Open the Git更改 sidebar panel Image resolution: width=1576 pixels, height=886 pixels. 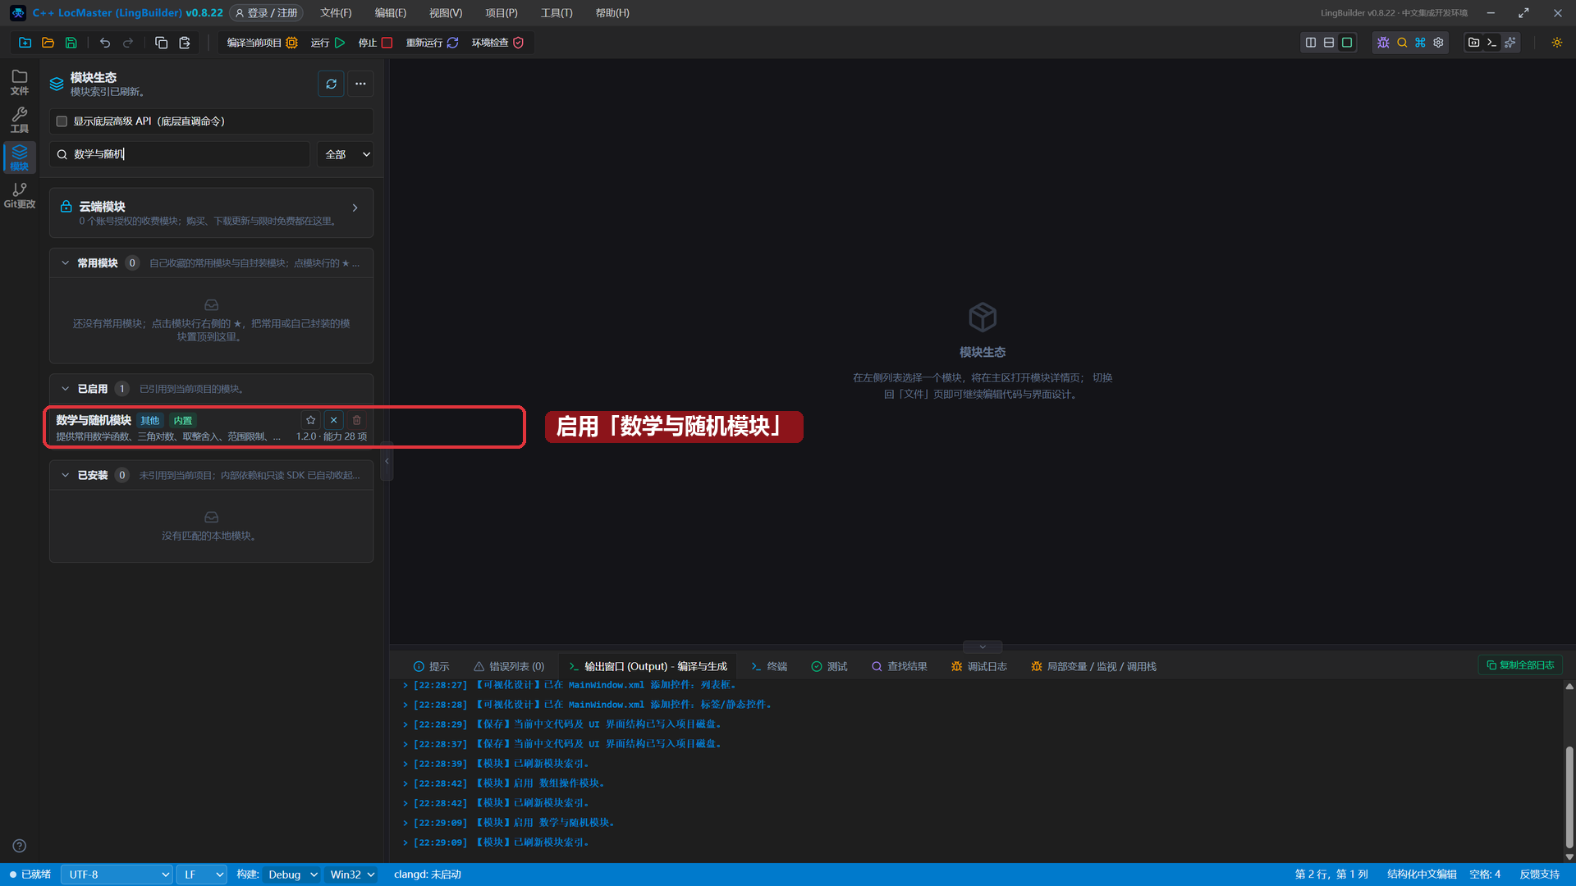(x=20, y=196)
